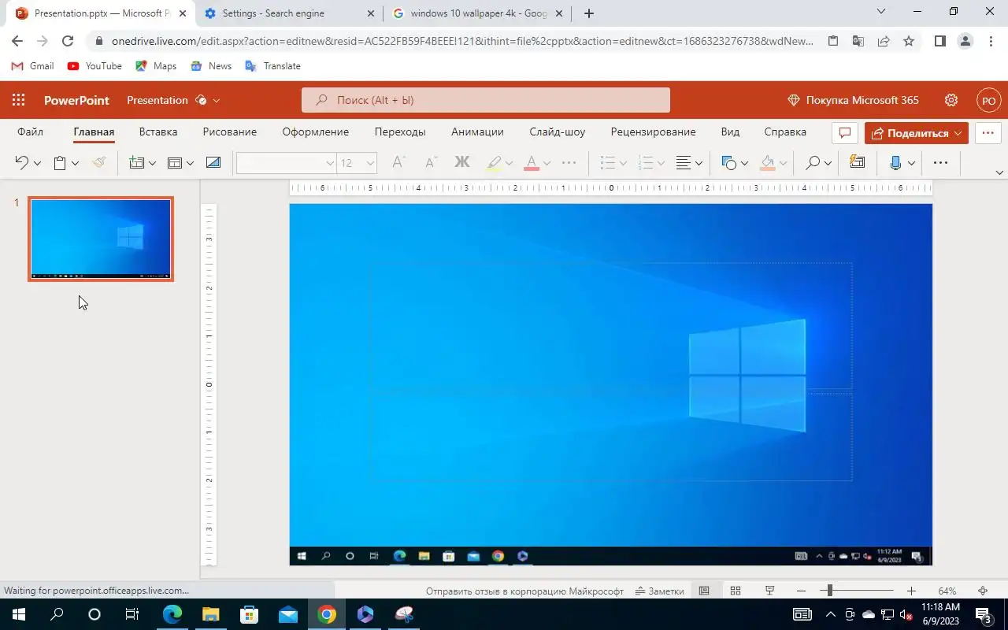The image size is (1008, 630).
Task: Expand the New Slide dropdown arrow
Action: [x=152, y=163]
